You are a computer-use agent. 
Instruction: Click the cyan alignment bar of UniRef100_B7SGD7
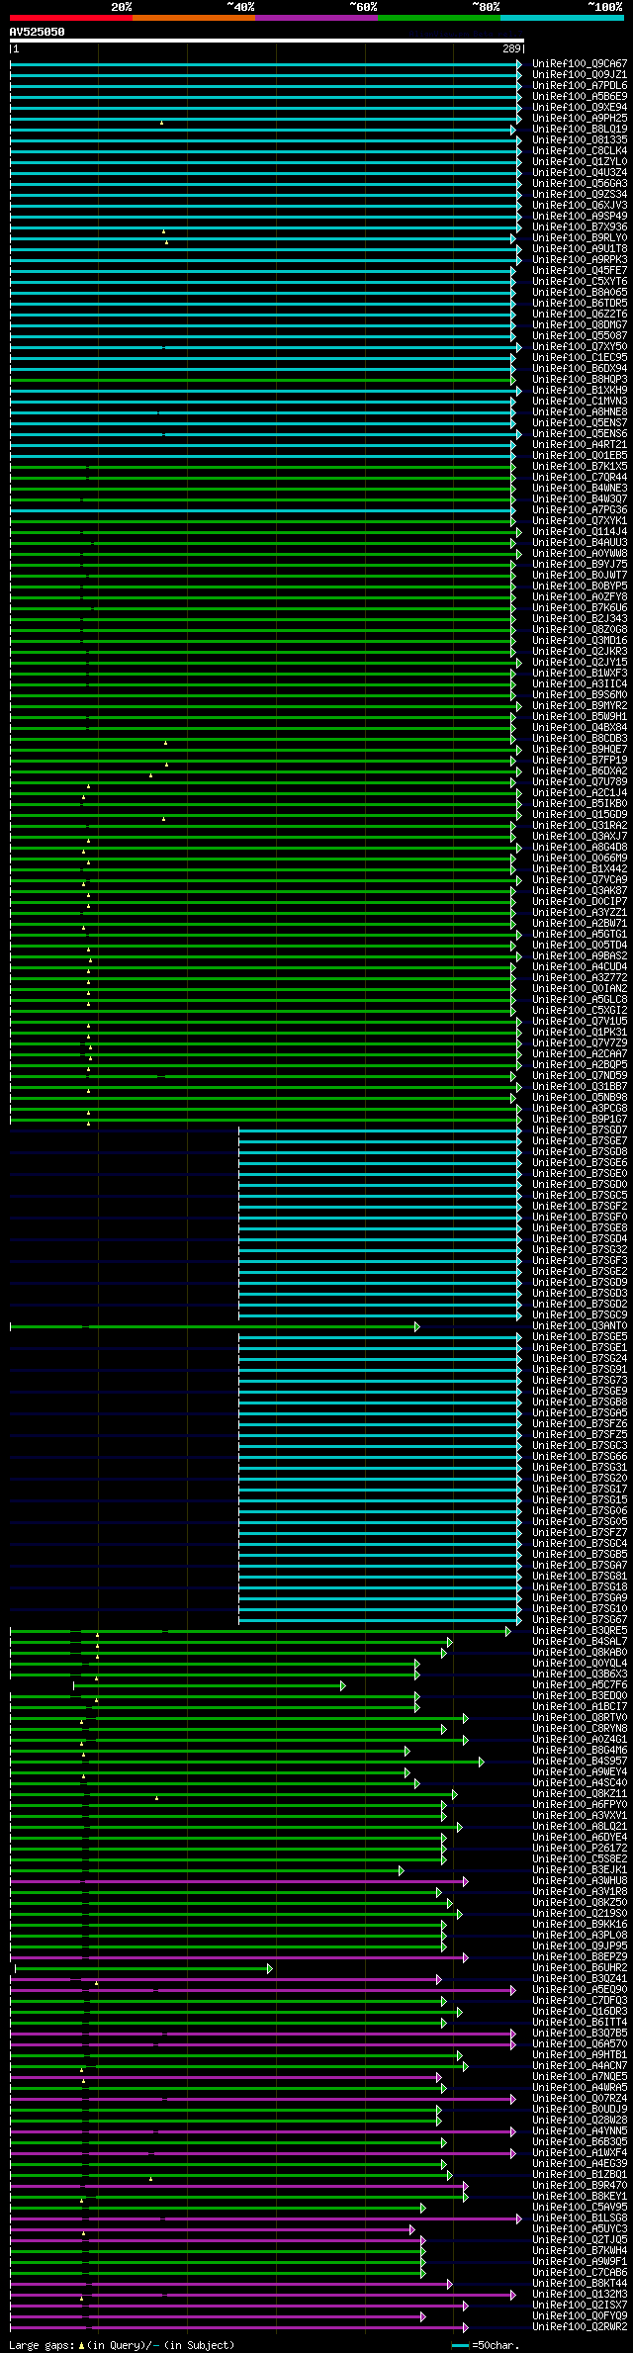click(x=380, y=1131)
